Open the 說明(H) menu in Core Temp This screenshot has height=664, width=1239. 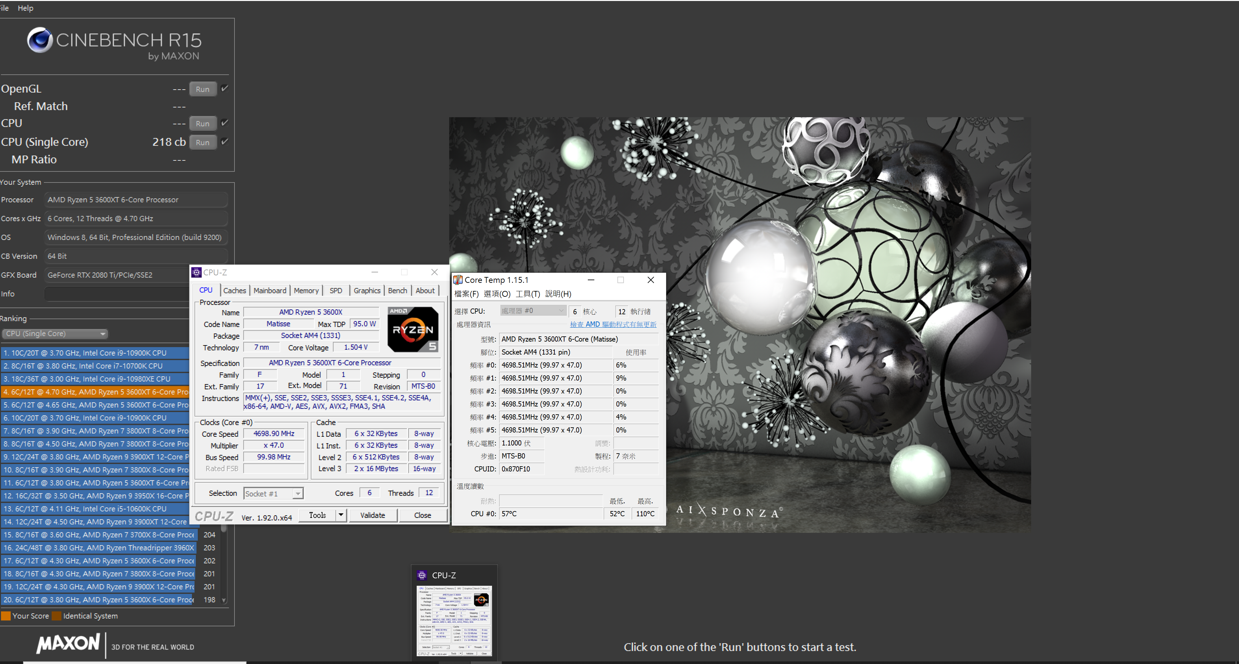pos(558,294)
